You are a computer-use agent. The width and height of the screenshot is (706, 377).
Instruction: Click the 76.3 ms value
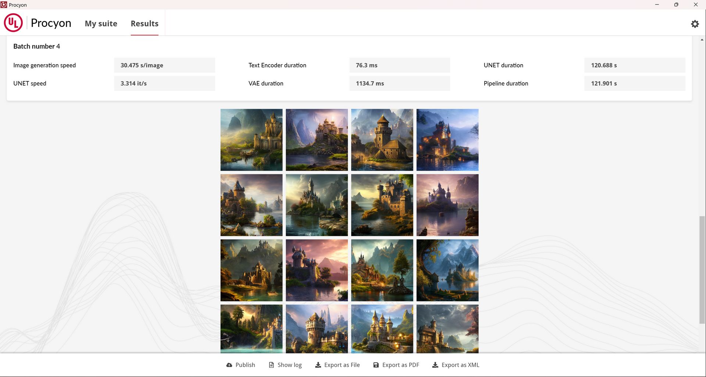coord(367,65)
